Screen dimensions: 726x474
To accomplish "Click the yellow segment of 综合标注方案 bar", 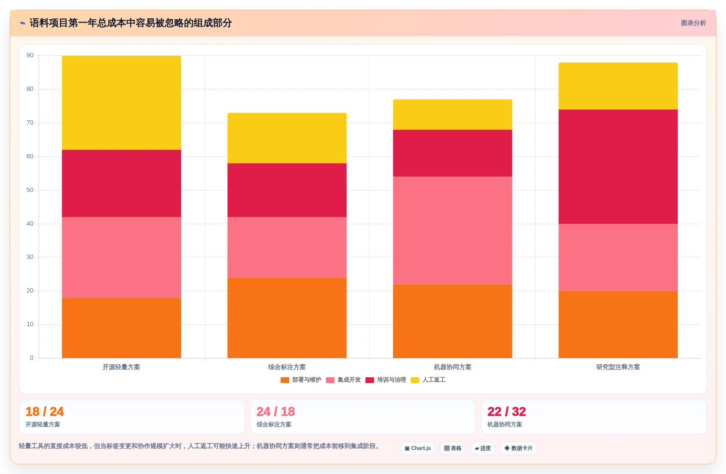I will pyautogui.click(x=287, y=138).
